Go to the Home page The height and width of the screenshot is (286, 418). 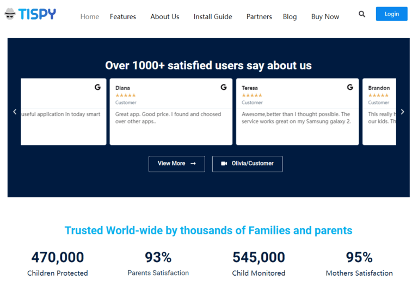pyautogui.click(x=90, y=17)
